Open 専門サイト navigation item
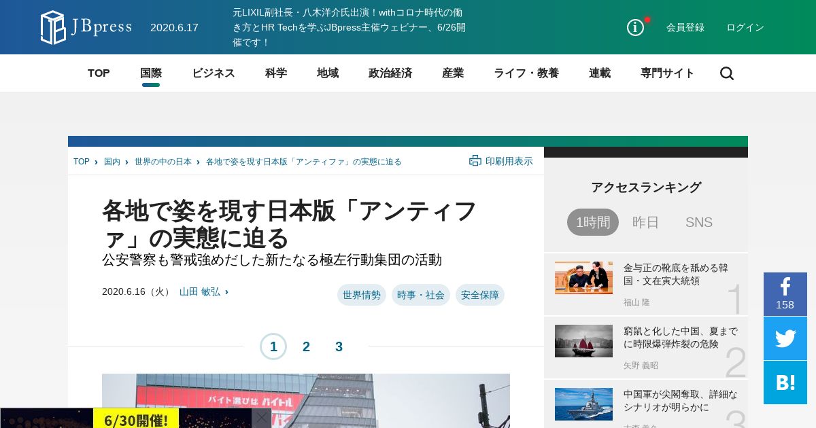The image size is (816, 428). [668, 73]
